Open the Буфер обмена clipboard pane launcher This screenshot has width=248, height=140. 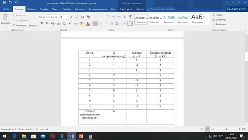(36, 30)
